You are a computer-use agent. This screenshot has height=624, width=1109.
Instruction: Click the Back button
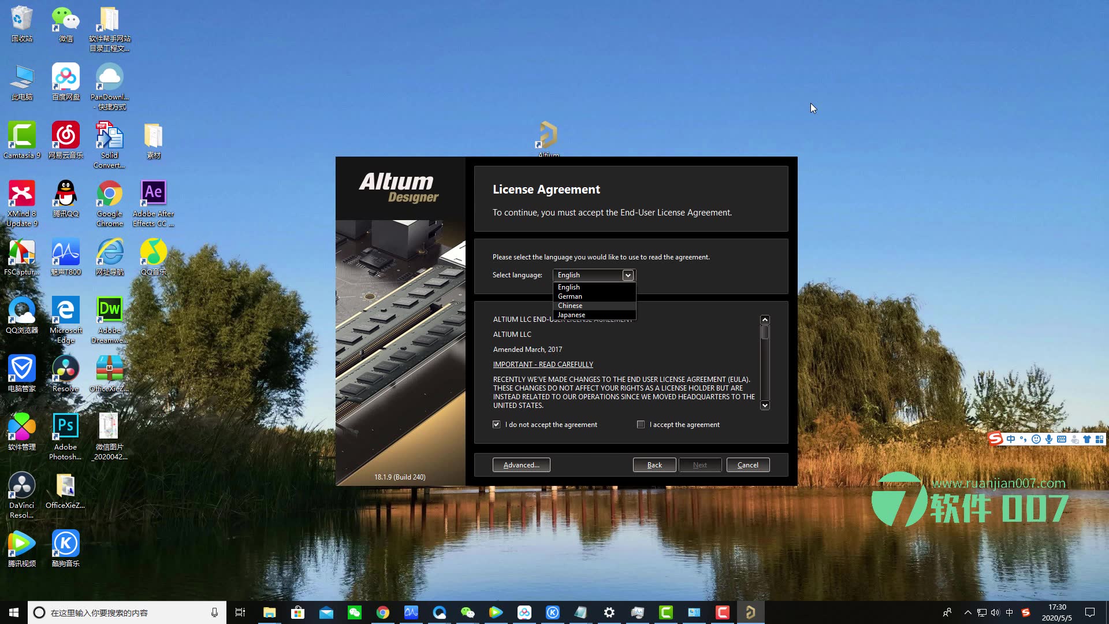[x=654, y=465]
